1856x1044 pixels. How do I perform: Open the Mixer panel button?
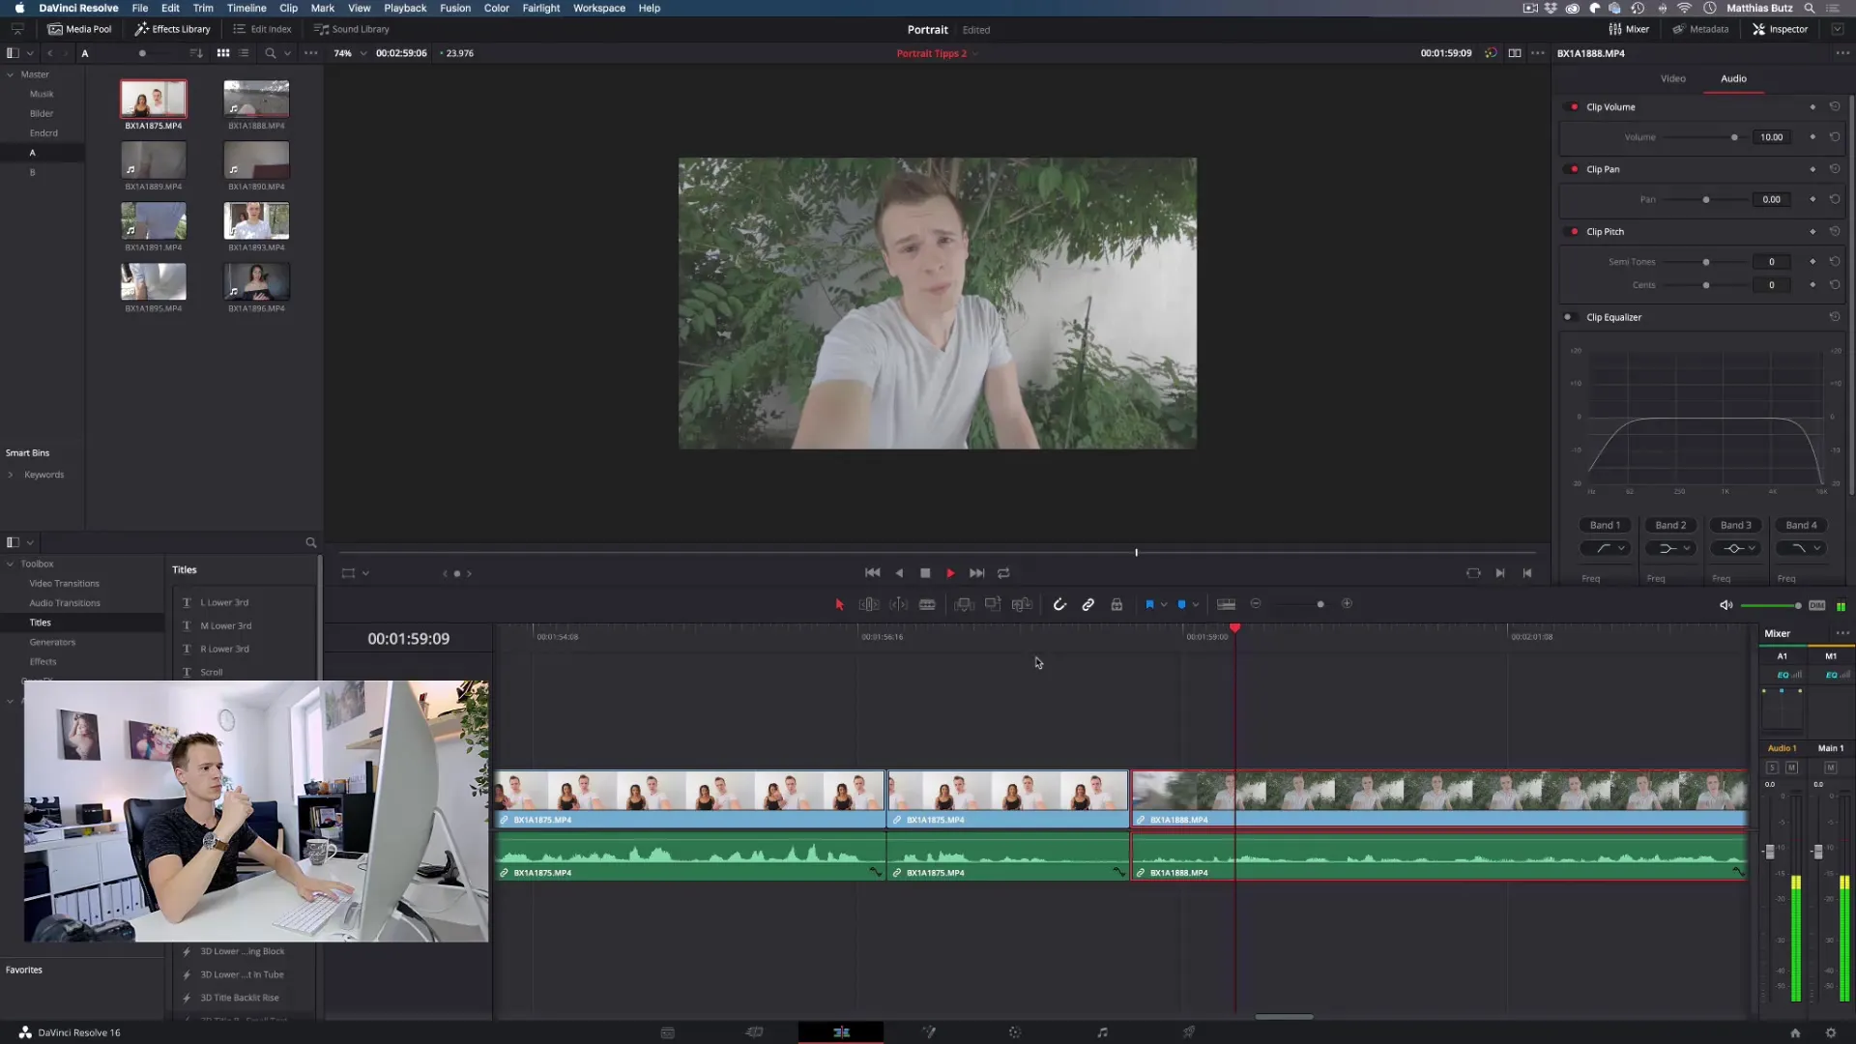point(1629,29)
